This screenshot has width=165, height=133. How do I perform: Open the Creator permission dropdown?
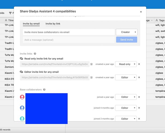pos(126,32)
